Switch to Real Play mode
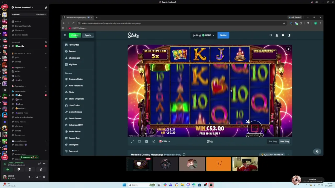 click(x=284, y=142)
